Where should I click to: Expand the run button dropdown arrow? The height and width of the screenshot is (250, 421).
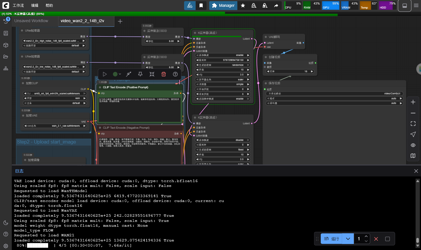pyautogui.click(x=348, y=239)
